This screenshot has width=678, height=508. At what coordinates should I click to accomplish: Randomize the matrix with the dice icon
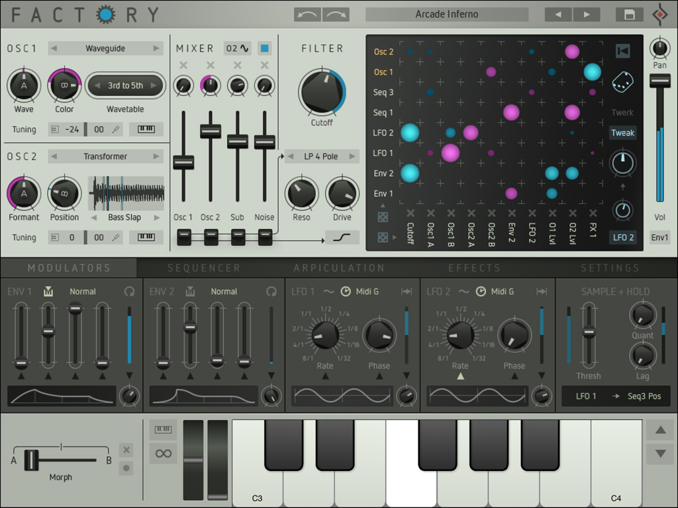coord(622,81)
